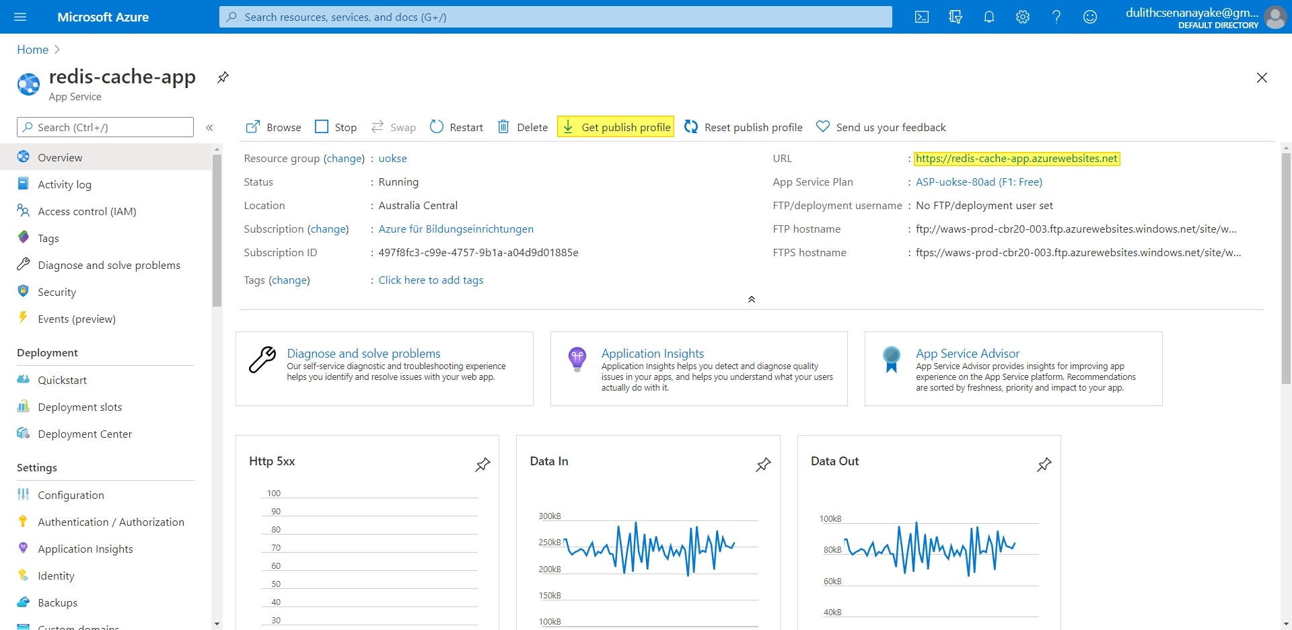1292x630 pixels.
Task: Click the FTP hostname value
Action: click(1076, 229)
